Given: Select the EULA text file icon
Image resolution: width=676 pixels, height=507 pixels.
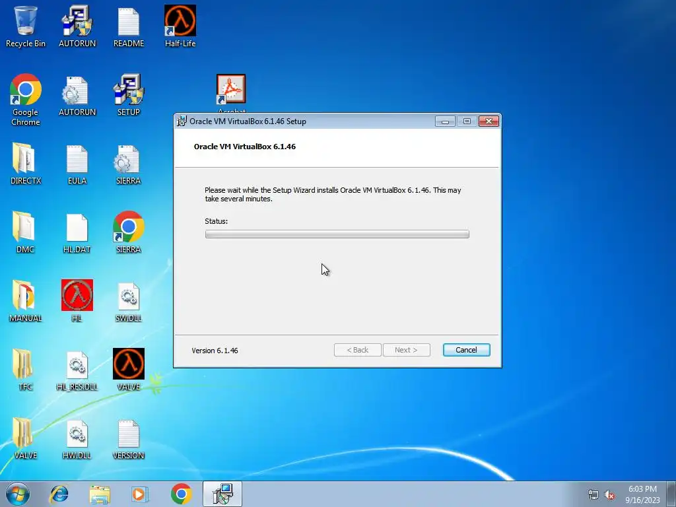Looking at the screenshot, I should click(x=77, y=164).
